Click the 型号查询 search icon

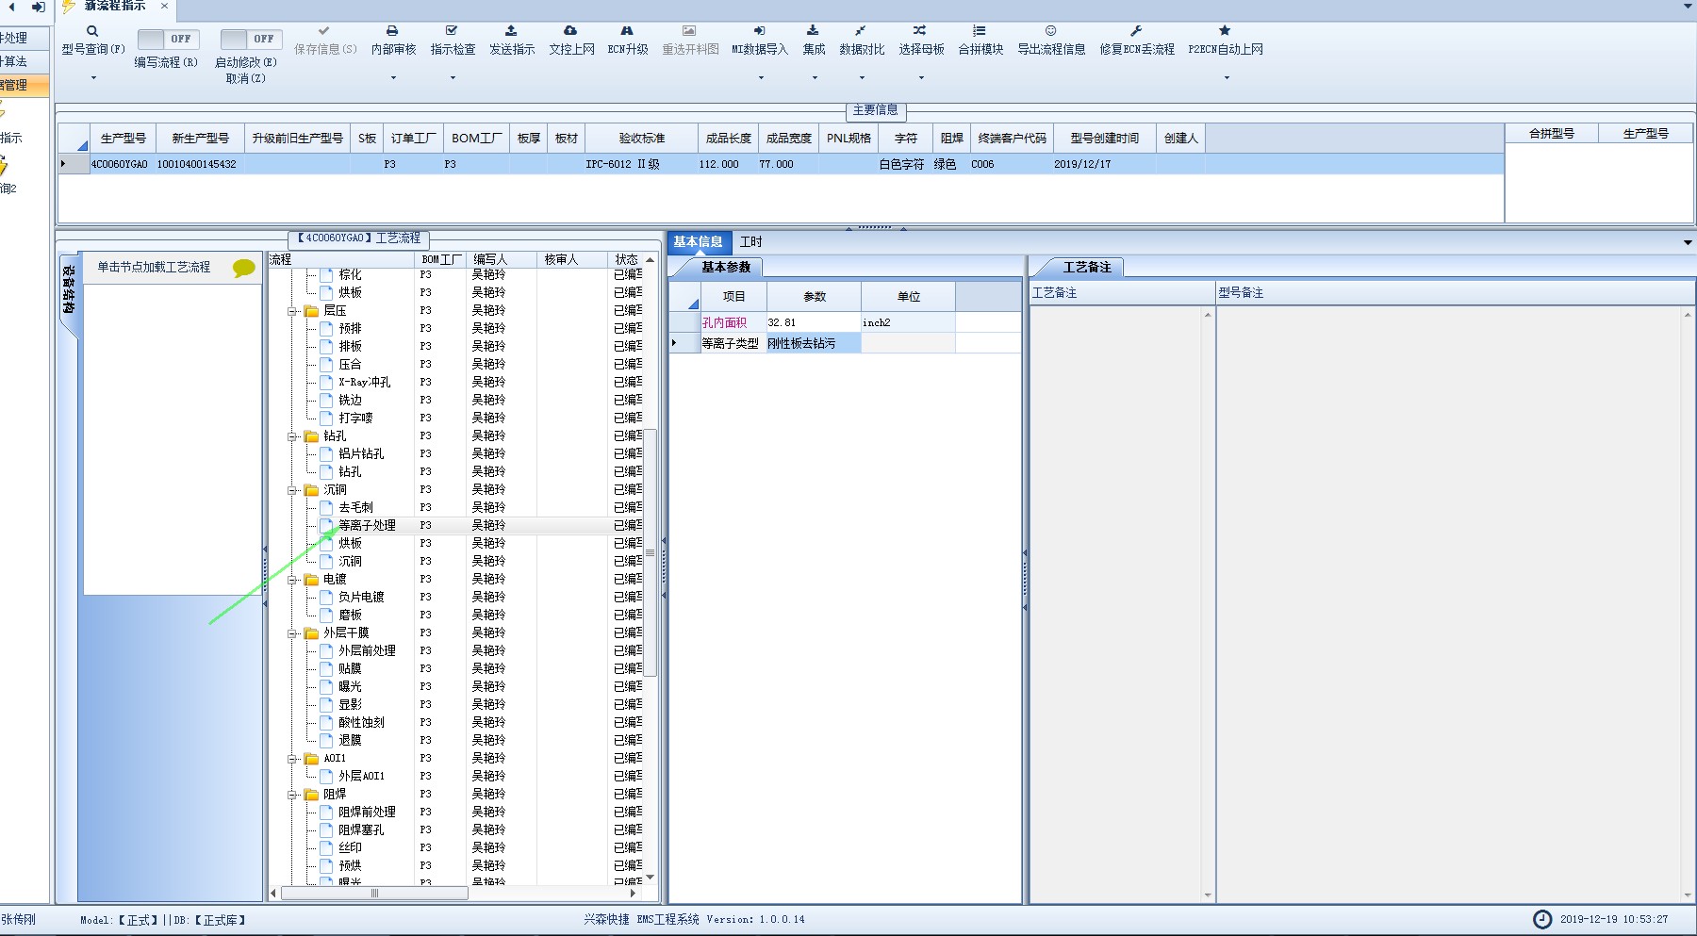coord(92,31)
